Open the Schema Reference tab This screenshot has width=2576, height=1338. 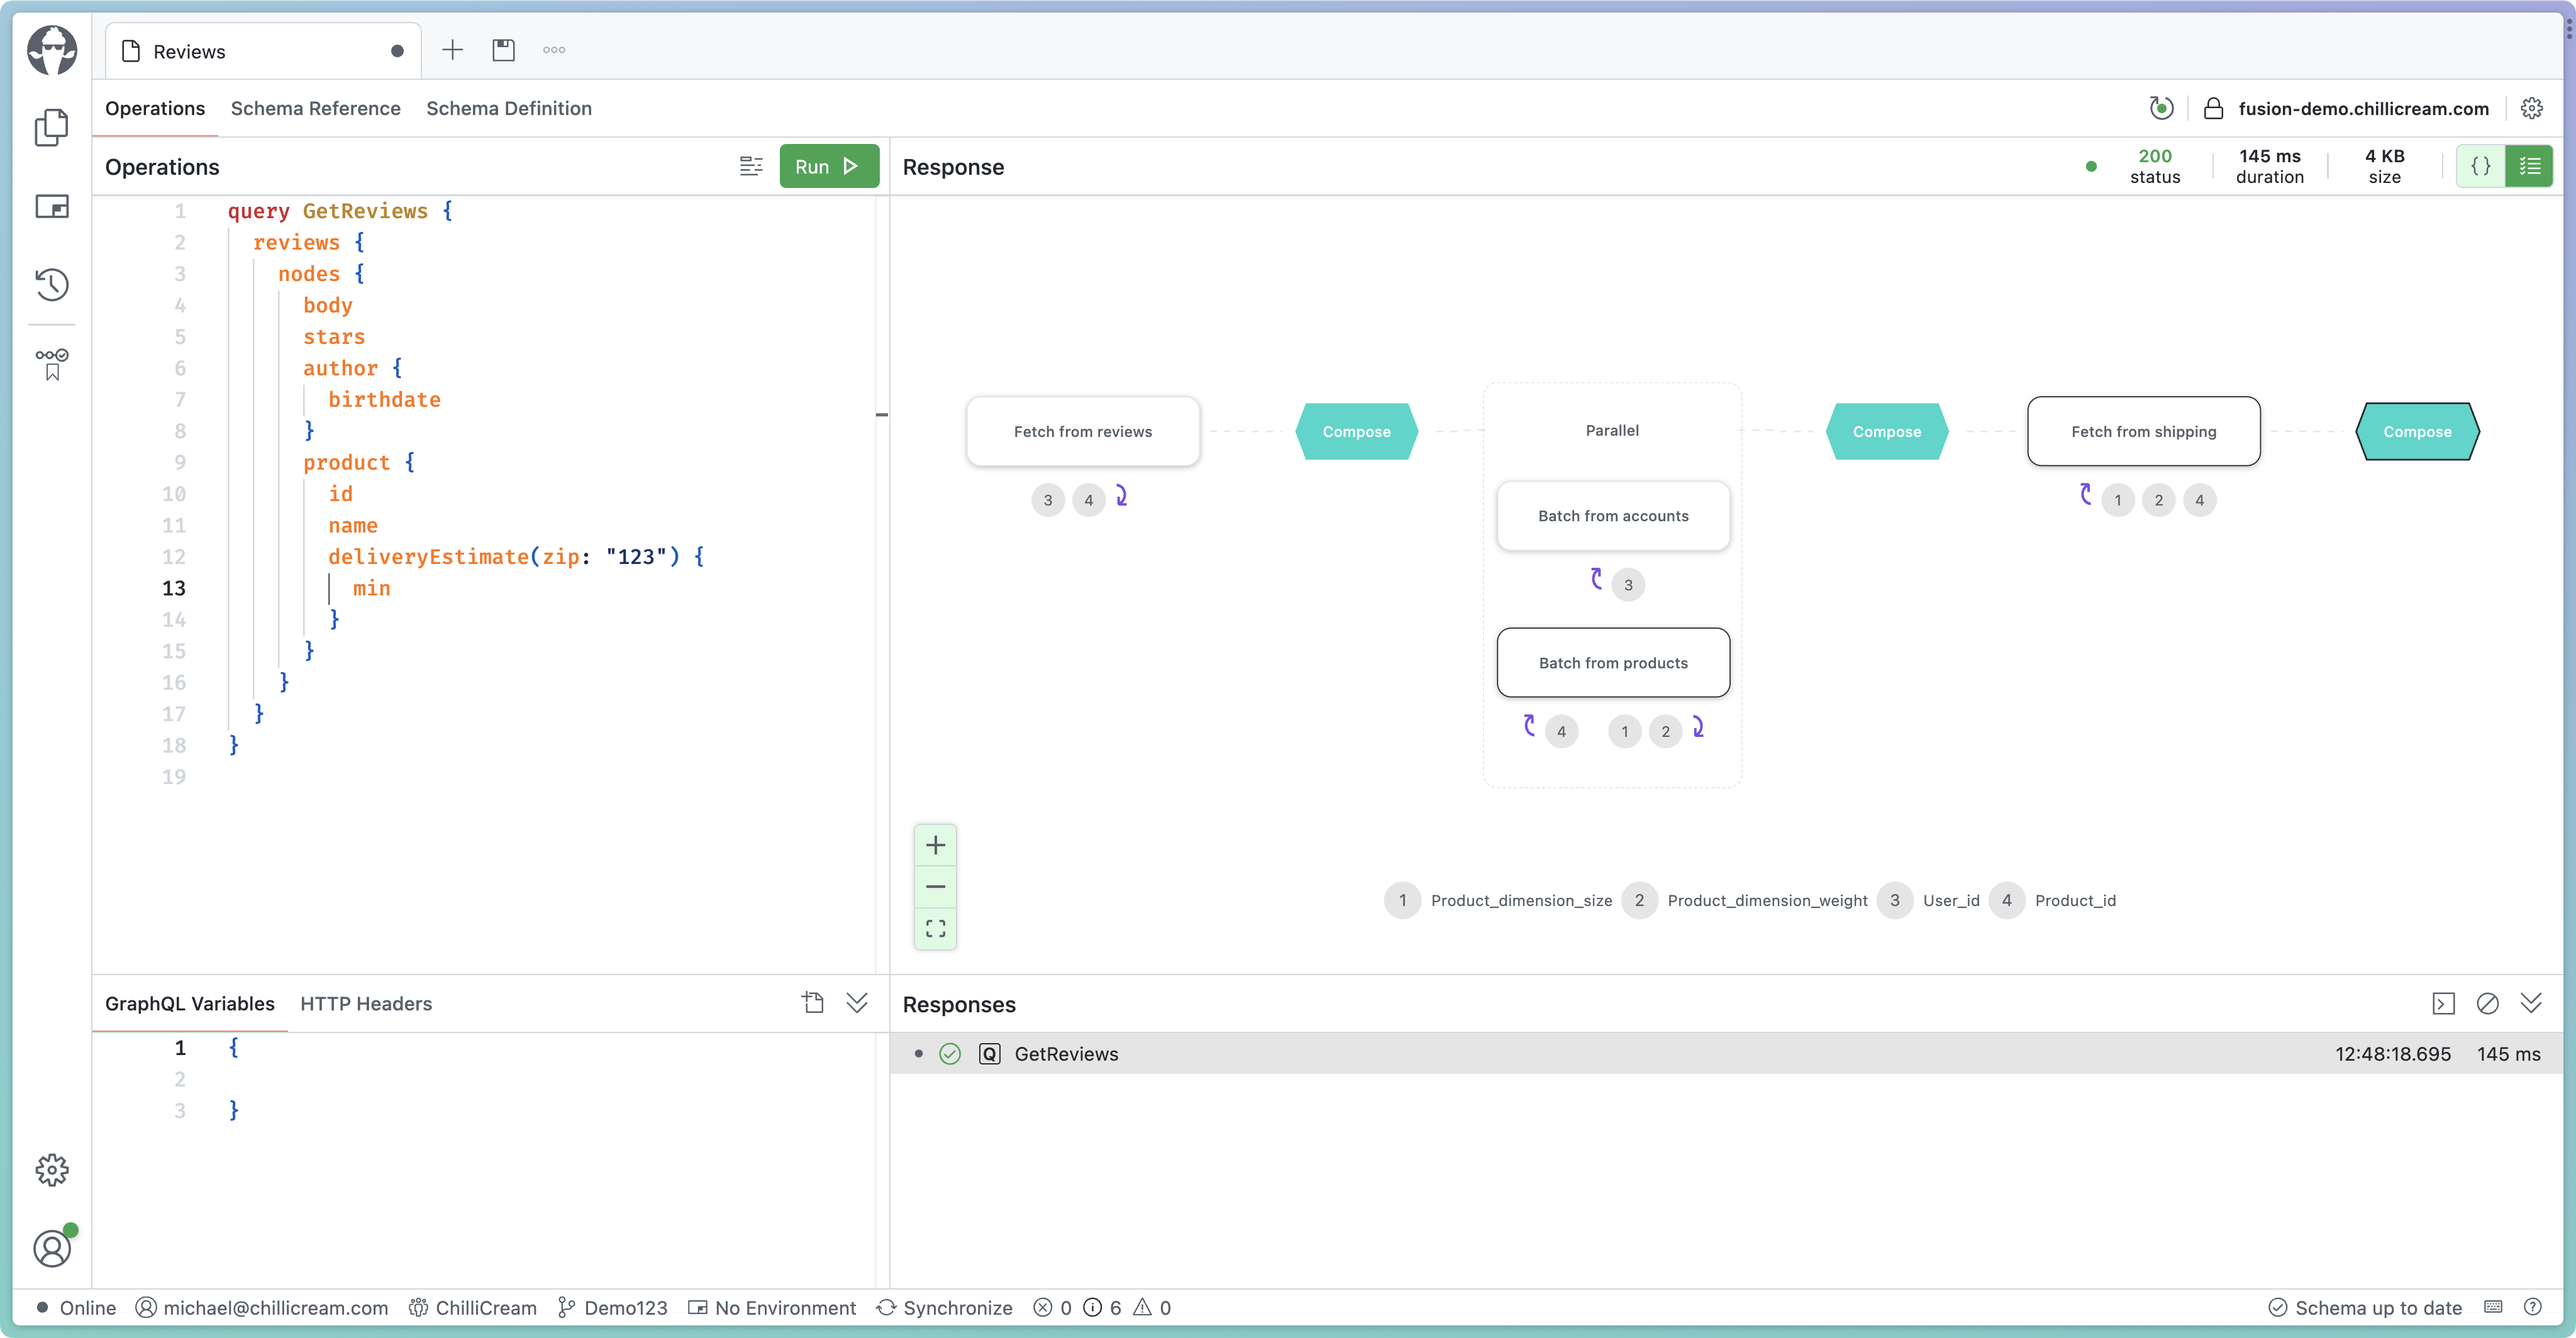(x=316, y=108)
